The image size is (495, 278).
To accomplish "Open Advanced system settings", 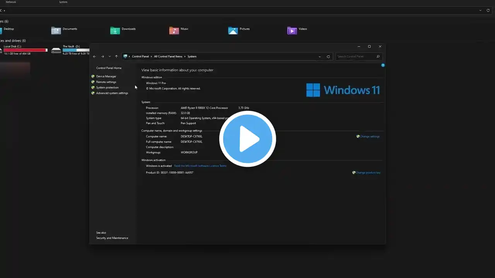I will (x=112, y=93).
